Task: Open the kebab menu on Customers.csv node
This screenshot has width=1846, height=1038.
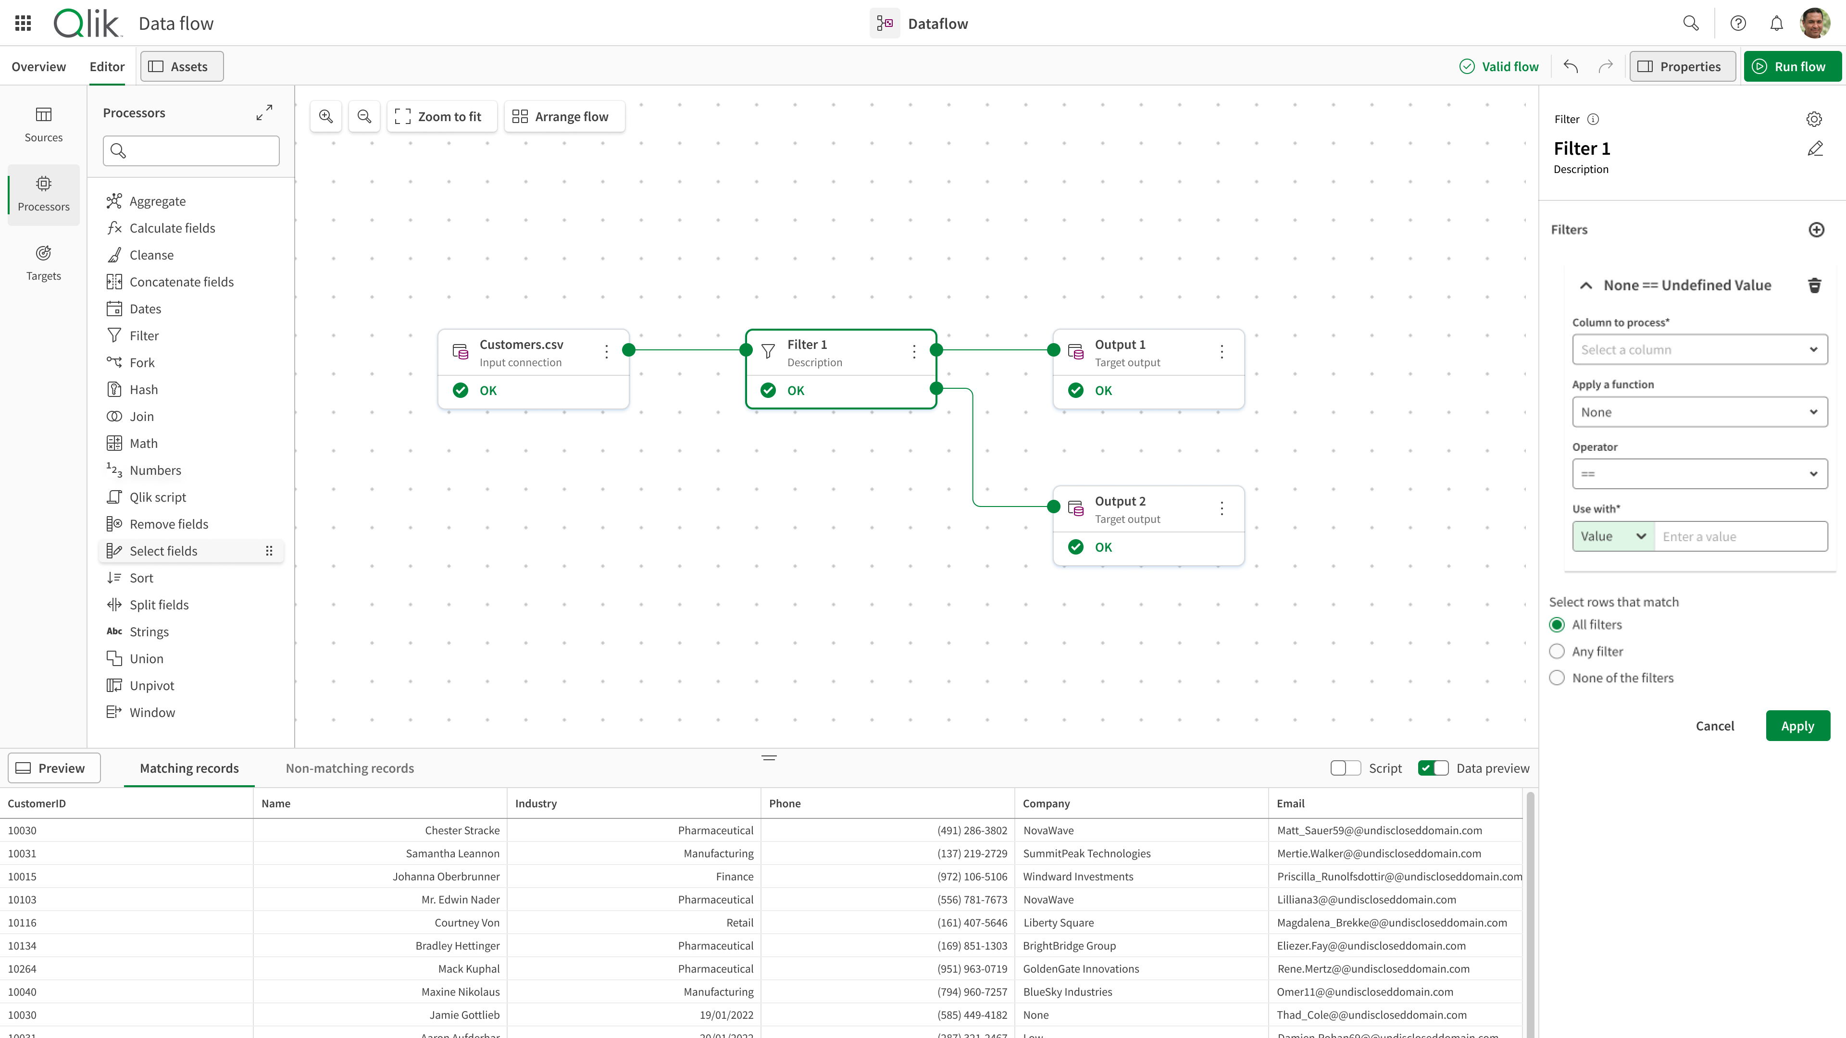Action: point(606,351)
